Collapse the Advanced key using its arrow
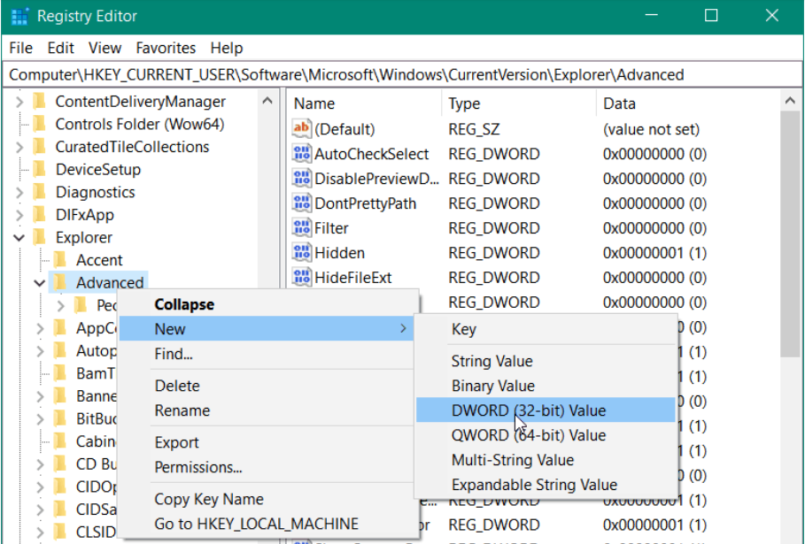The height and width of the screenshot is (544, 805). (x=39, y=283)
